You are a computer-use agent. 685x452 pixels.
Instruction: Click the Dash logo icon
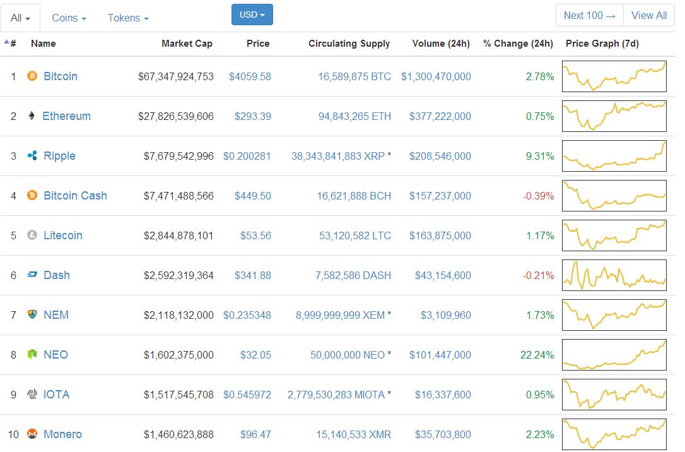pos(32,275)
